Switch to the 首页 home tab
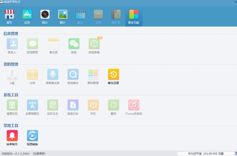This screenshot has width=237, height=156. pyautogui.click(x=9, y=17)
